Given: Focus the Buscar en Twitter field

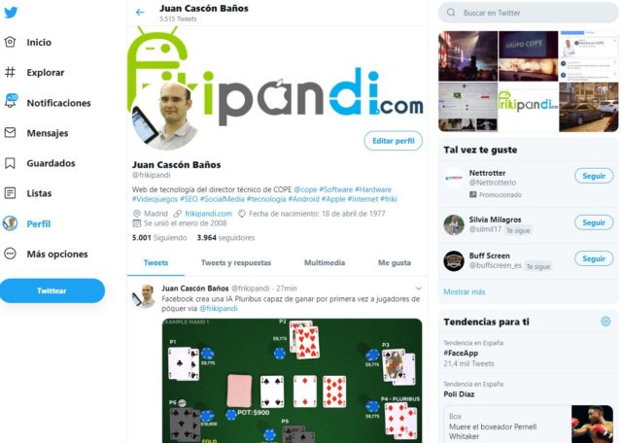Looking at the screenshot, I should pos(528,13).
